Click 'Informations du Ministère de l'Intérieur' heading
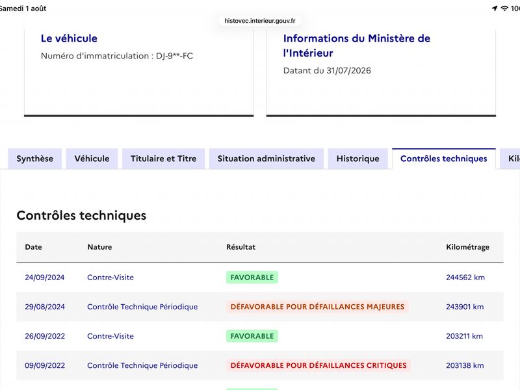The image size is (520, 390). pos(356,45)
